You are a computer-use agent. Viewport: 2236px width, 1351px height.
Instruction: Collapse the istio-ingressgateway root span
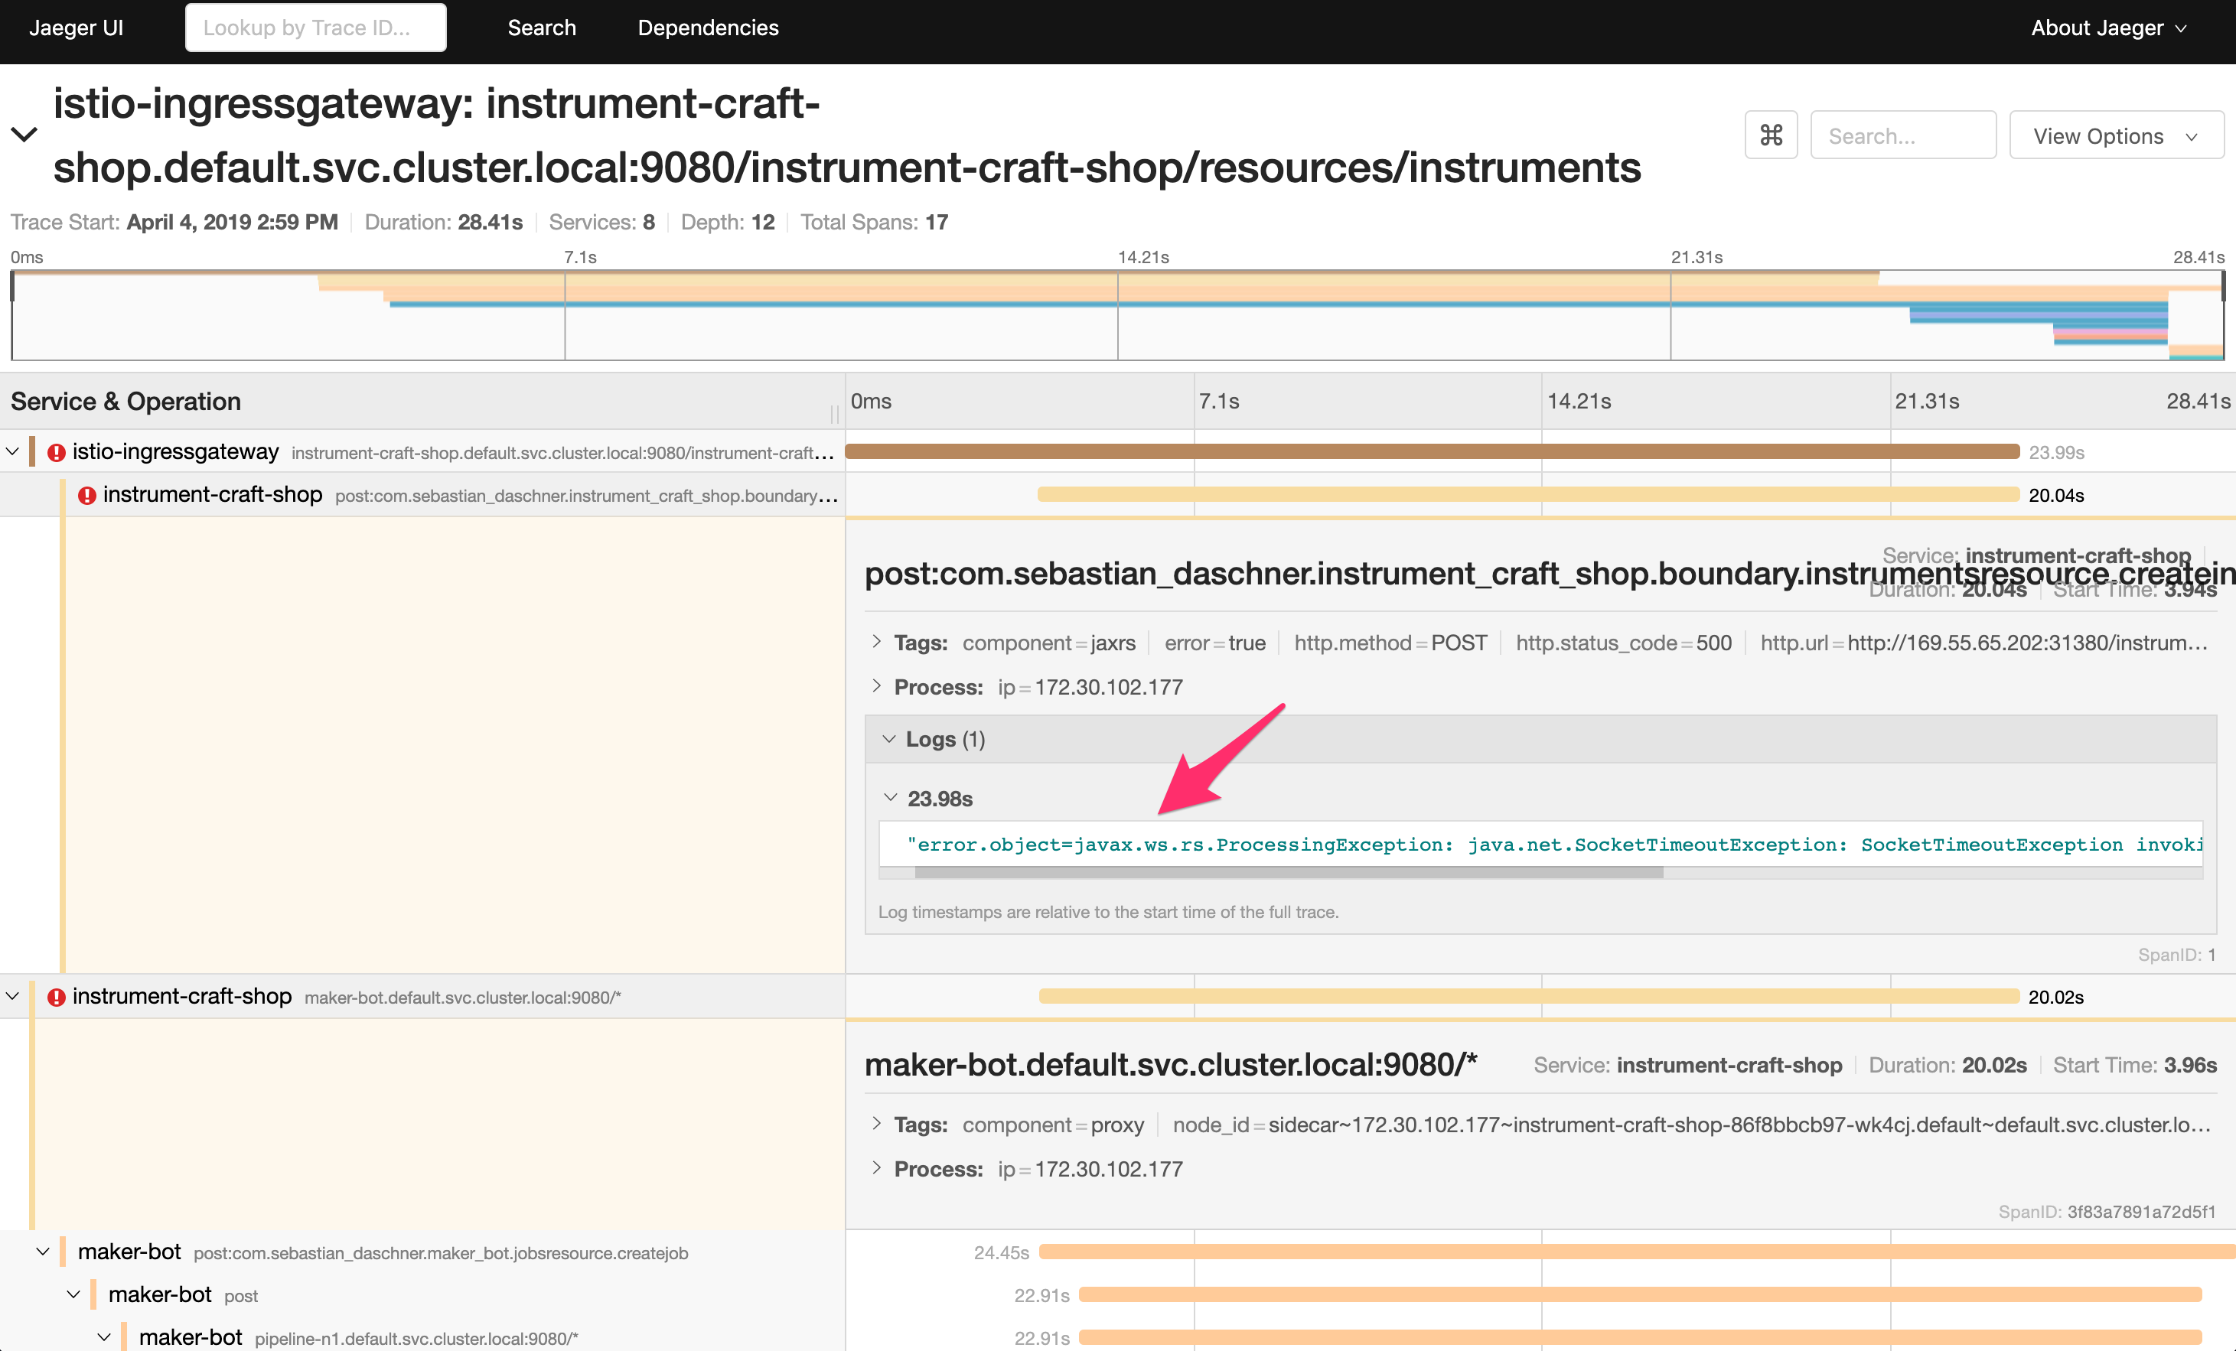point(13,452)
